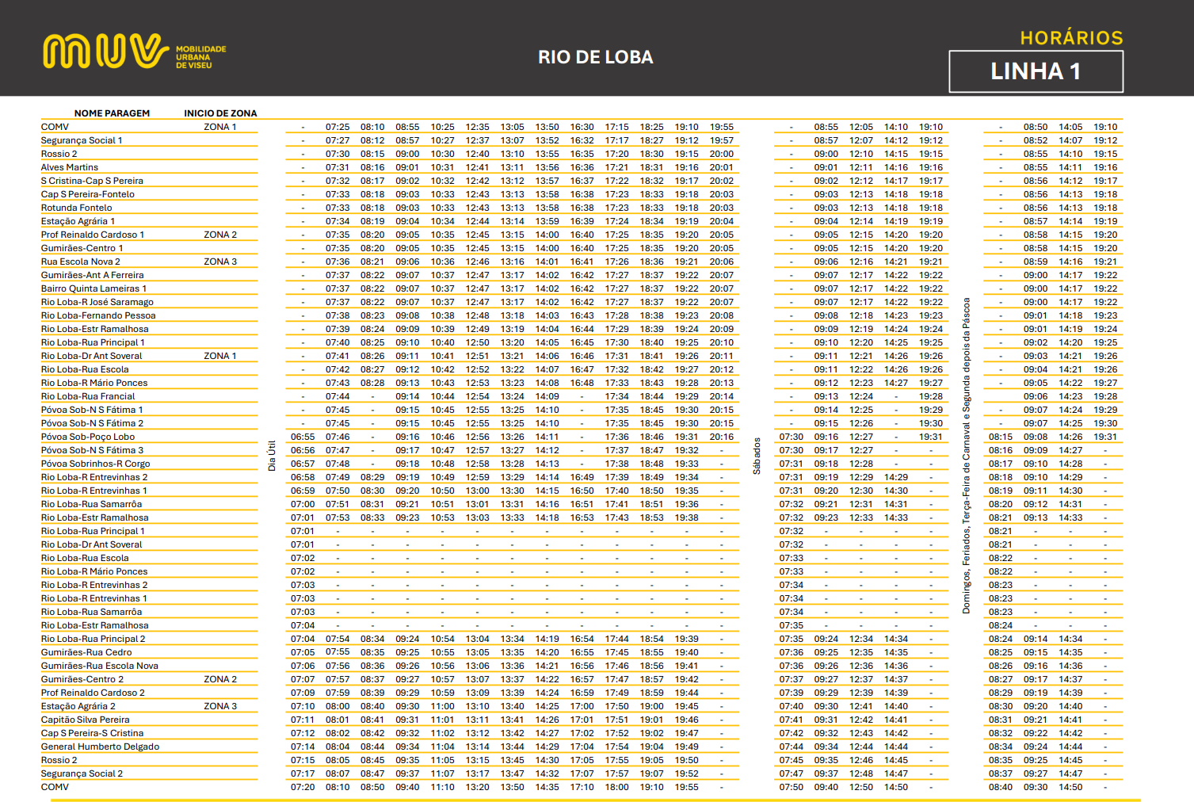Click the General Humberto Delgado stop
Viewport: 1194px width, 802px height.
click(x=100, y=747)
